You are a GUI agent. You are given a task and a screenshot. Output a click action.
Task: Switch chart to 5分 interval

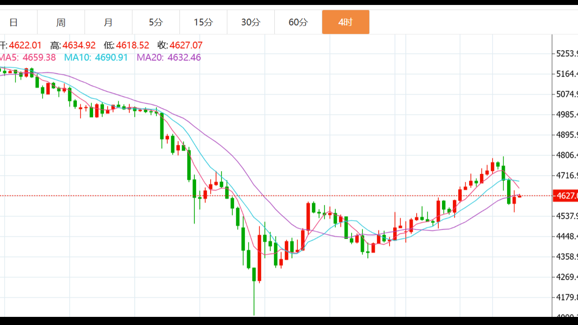pyautogui.click(x=156, y=22)
